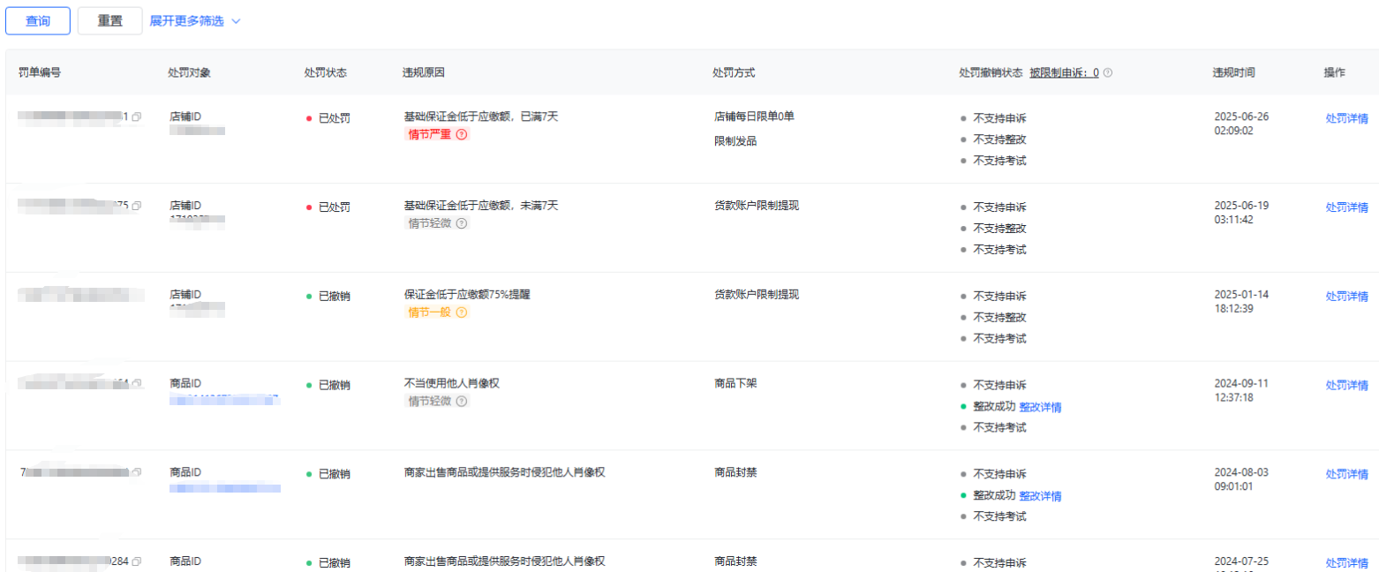Copy the penalty number in the 2024-09-11 row
This screenshot has height=572, width=1379.
tap(136, 385)
